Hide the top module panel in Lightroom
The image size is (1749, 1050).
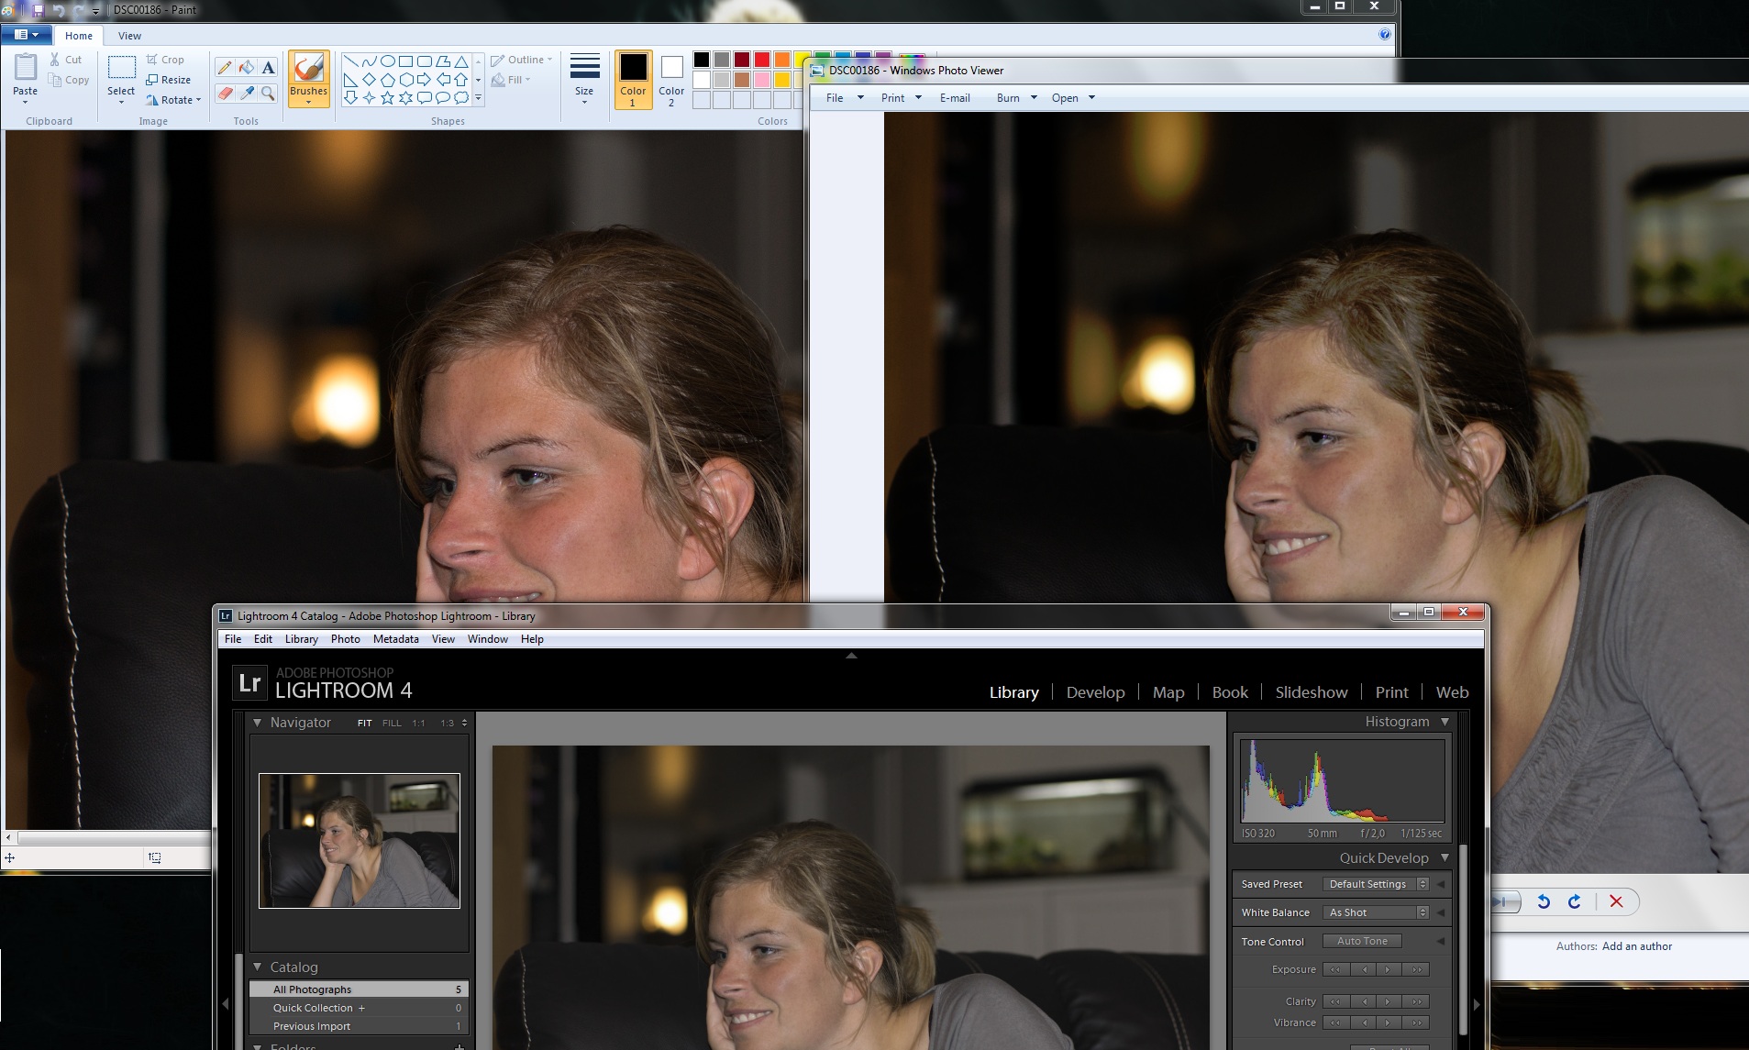[x=851, y=656]
